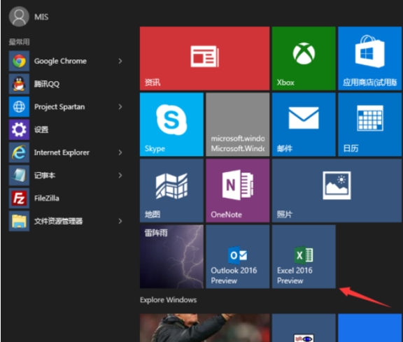
Task: Launch Internet Explorer icon
Action: pyautogui.click(x=19, y=152)
